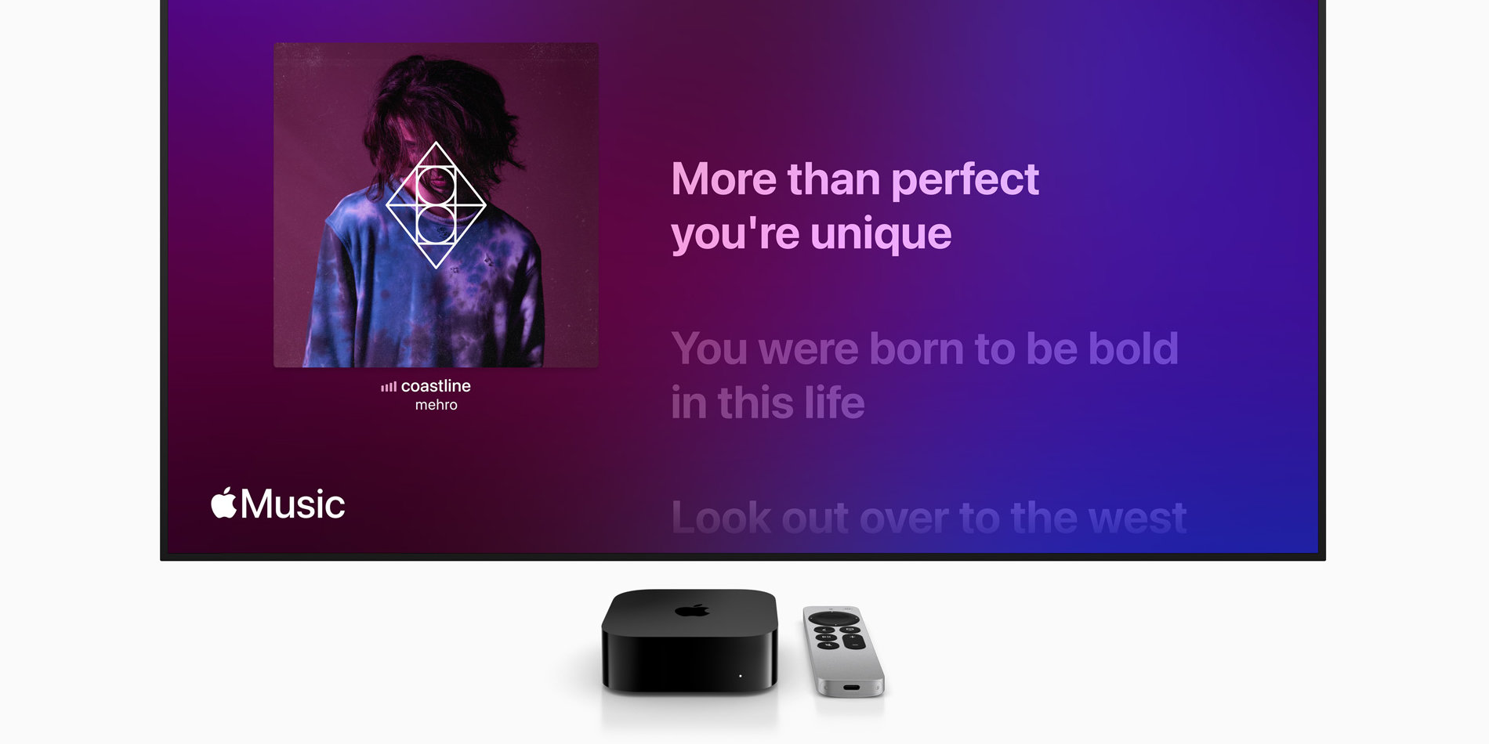
Task: Select the song title coastline
Action: coord(436,386)
